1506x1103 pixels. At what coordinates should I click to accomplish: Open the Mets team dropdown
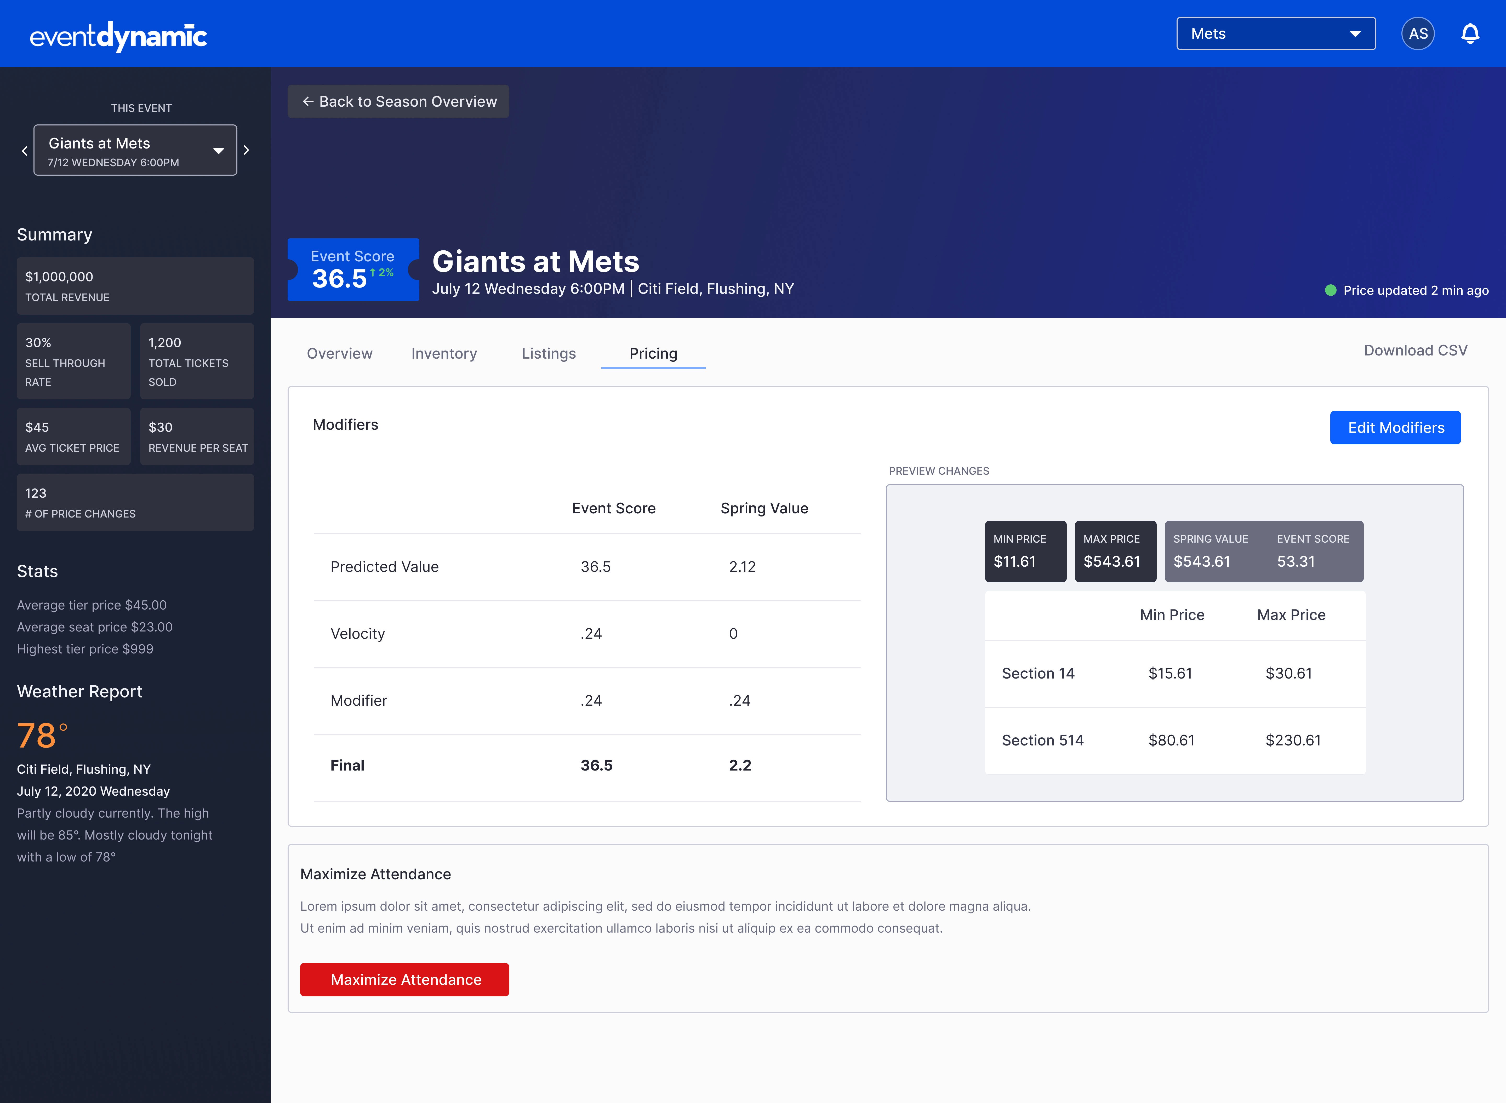click(1276, 33)
